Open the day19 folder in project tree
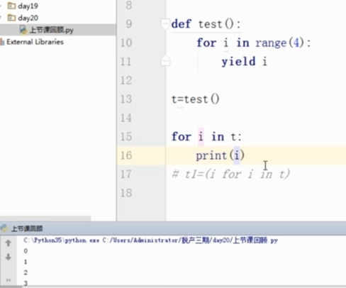 28,6
